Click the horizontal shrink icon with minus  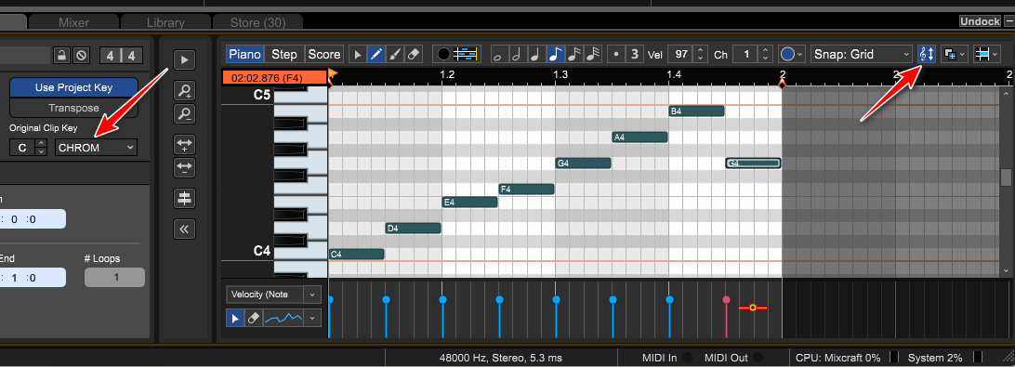pyautogui.click(x=184, y=168)
